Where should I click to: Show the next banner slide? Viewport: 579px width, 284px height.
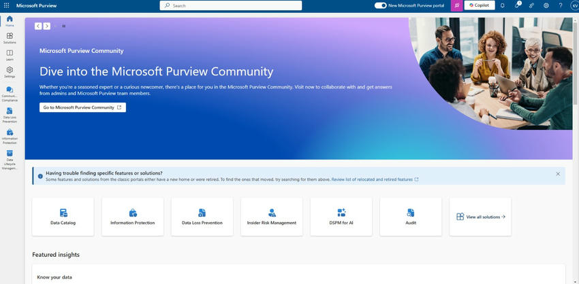point(47,26)
